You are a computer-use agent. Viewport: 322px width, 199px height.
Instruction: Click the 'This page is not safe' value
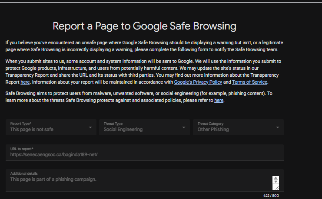pos(32,129)
